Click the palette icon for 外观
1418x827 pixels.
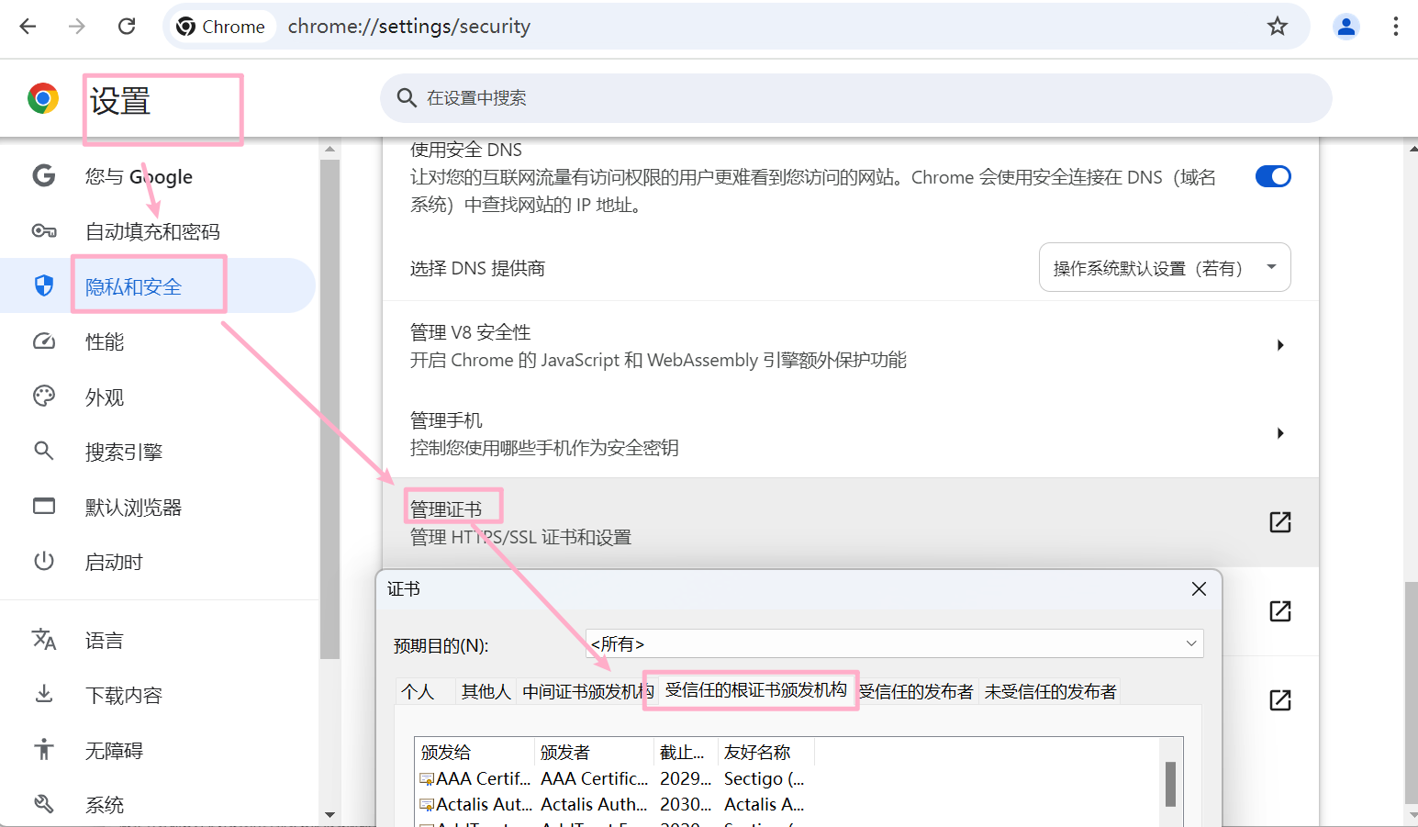(x=44, y=397)
